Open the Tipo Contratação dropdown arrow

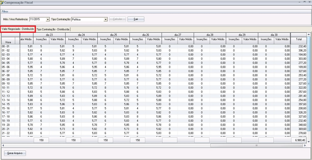click(106, 19)
